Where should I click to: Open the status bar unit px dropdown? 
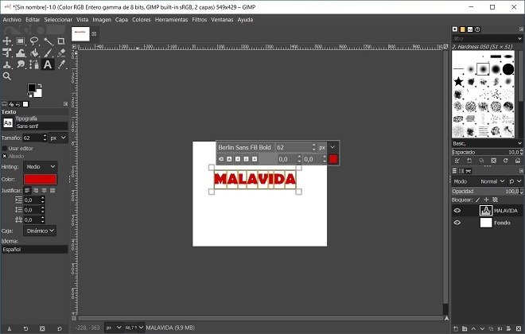113,328
